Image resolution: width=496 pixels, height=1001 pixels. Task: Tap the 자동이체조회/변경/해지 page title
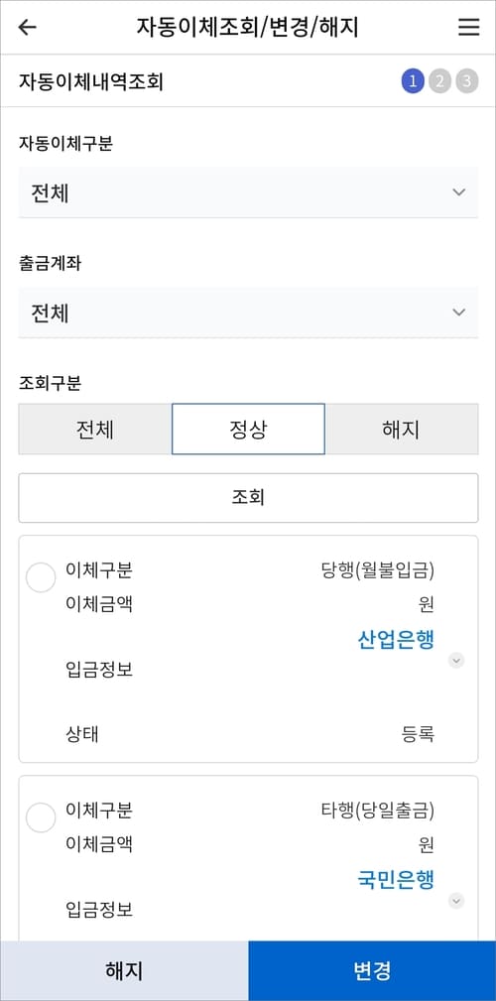[248, 28]
